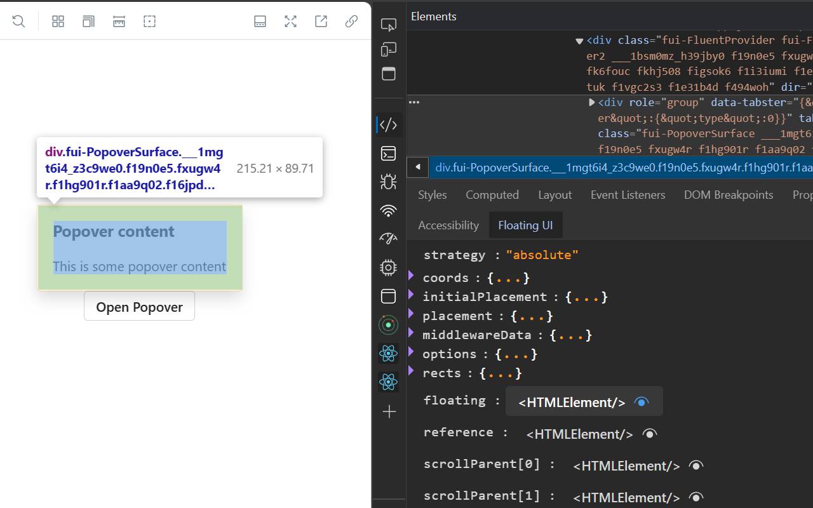Click the strategy "absolute" value

click(x=542, y=255)
